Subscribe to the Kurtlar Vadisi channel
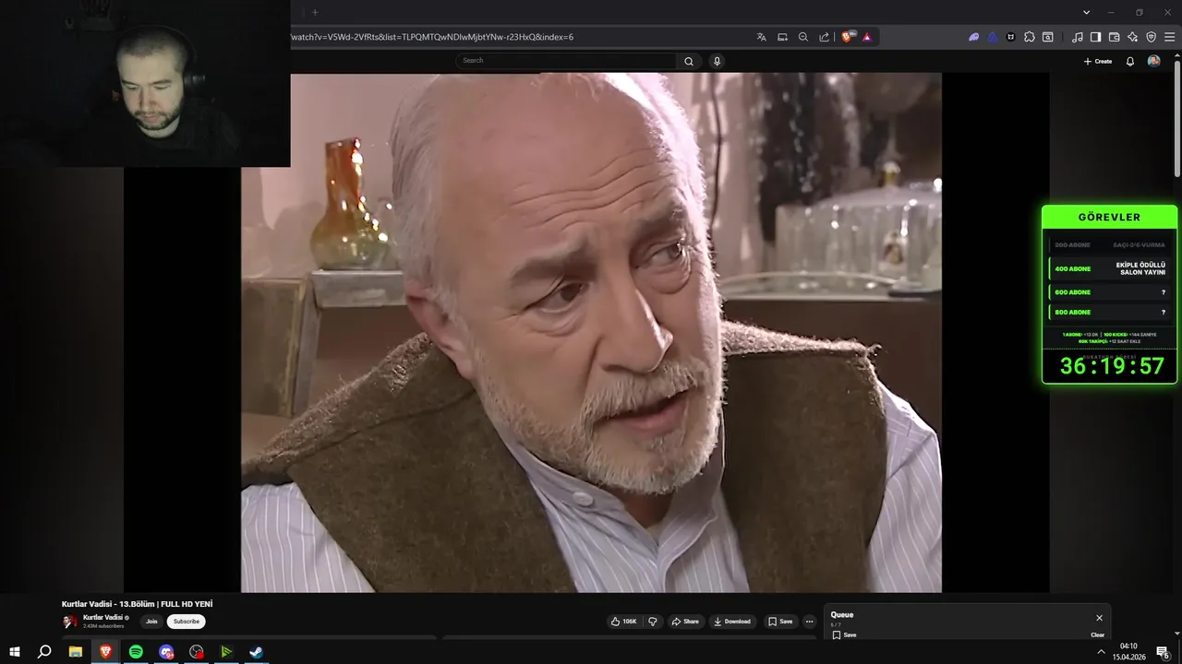1182x664 pixels. (187, 622)
